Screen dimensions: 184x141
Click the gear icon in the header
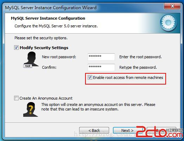[169, 23]
